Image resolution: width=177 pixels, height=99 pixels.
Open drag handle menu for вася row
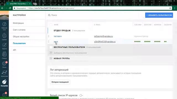(49, 42)
